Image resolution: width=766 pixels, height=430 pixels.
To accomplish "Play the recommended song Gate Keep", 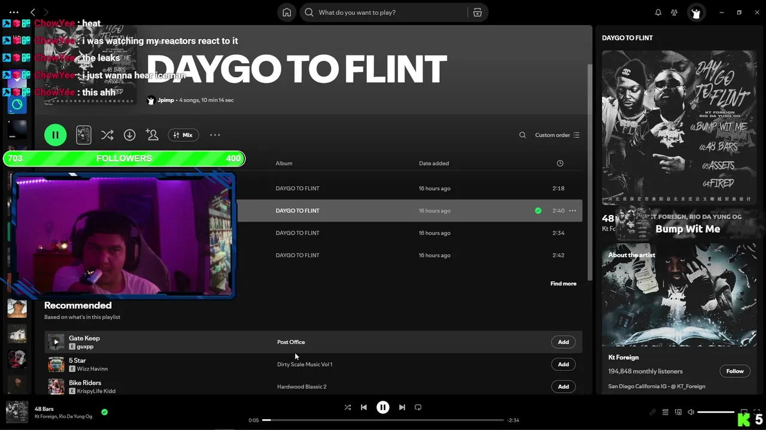I will point(56,342).
